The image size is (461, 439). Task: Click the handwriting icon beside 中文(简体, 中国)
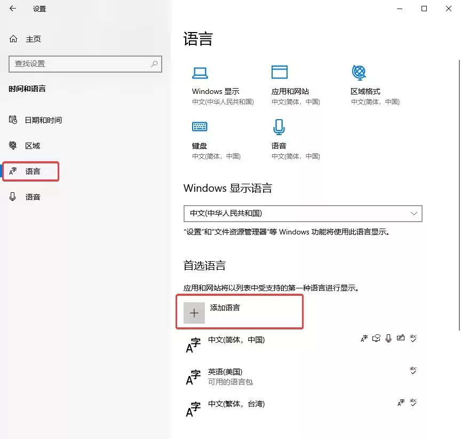tap(401, 338)
